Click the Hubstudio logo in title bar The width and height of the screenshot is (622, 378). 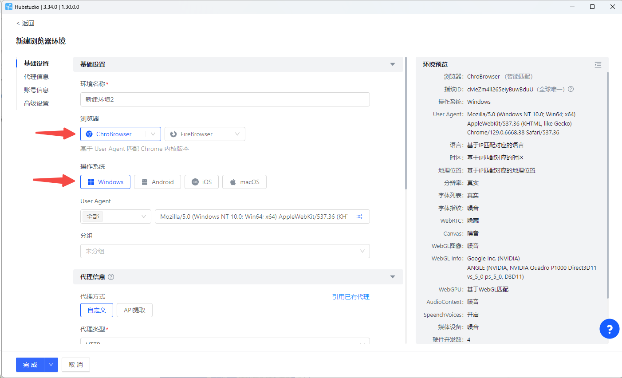8,7
